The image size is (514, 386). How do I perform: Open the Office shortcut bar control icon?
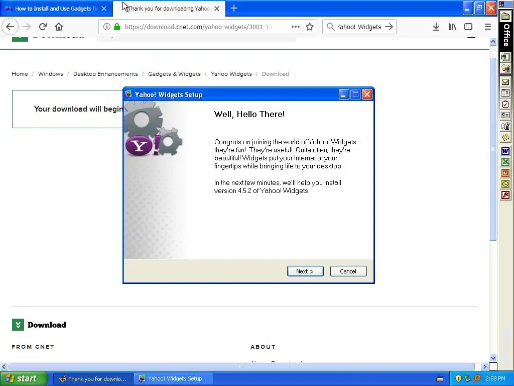(x=501, y=4)
